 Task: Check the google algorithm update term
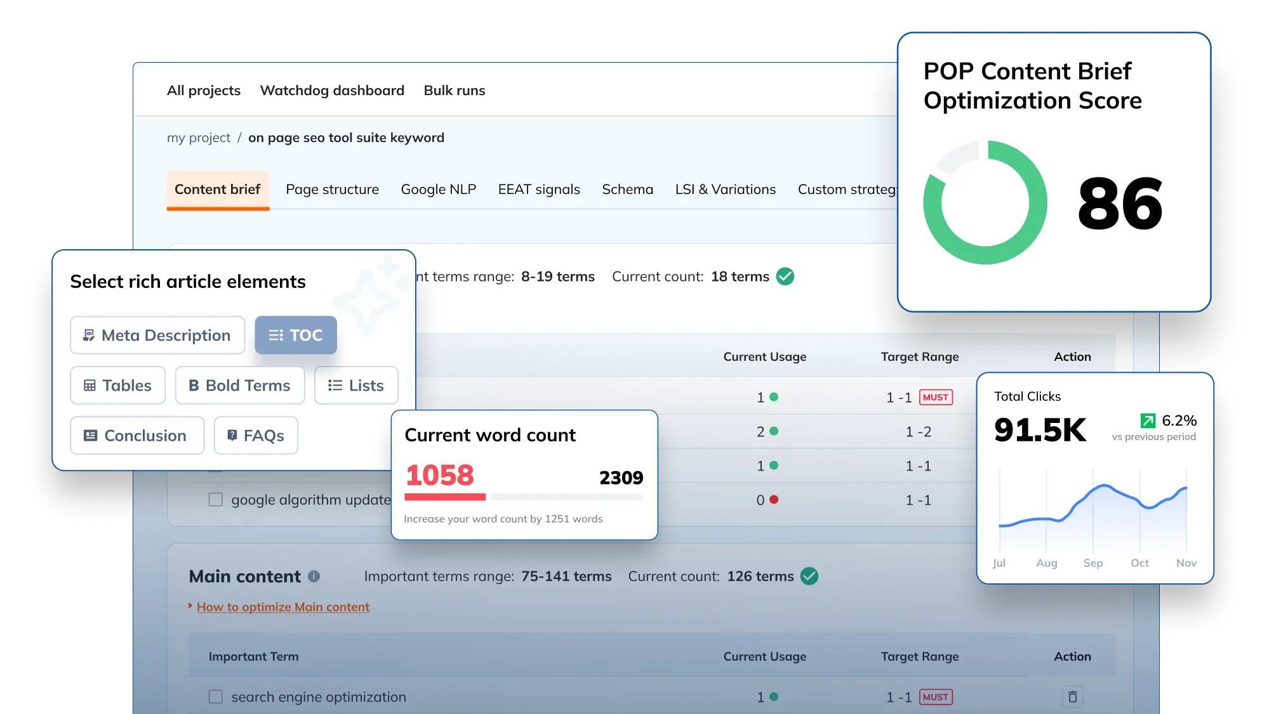[216, 500]
